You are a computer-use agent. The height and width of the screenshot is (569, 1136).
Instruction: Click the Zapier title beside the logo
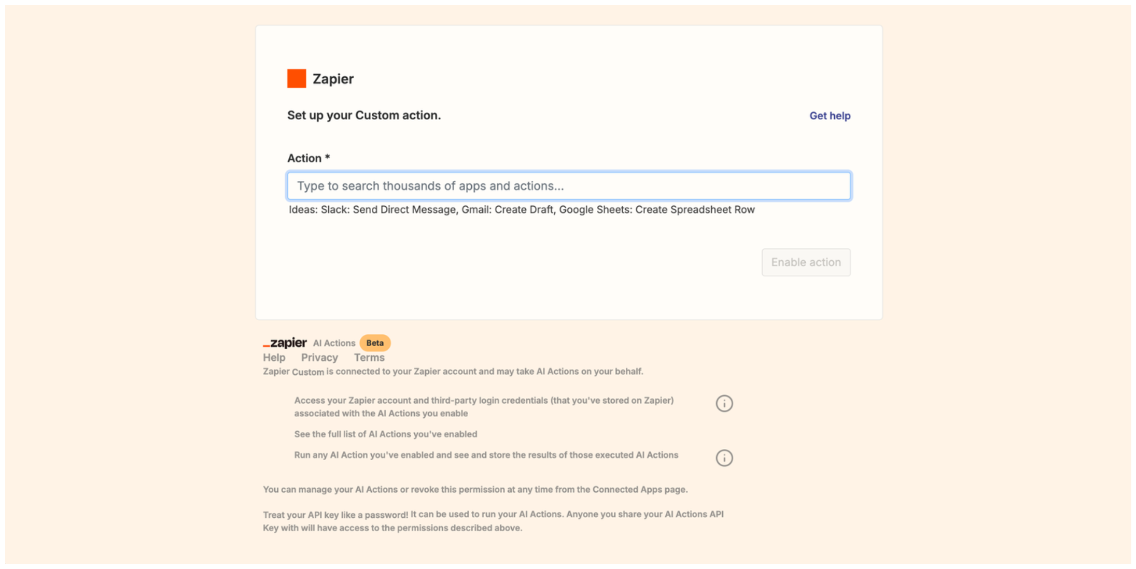(x=333, y=79)
